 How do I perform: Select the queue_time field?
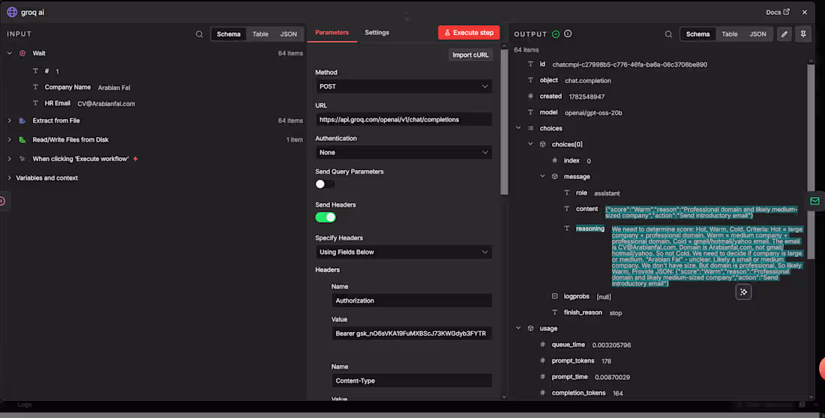click(568, 345)
